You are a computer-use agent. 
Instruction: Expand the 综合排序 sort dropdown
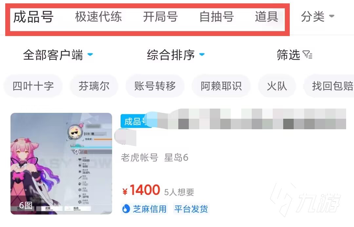point(176,55)
